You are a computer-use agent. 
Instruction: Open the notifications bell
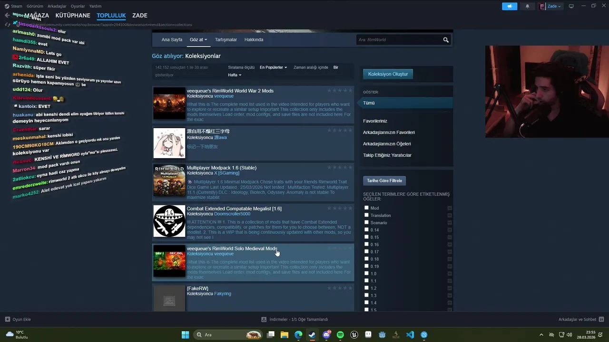point(527,6)
